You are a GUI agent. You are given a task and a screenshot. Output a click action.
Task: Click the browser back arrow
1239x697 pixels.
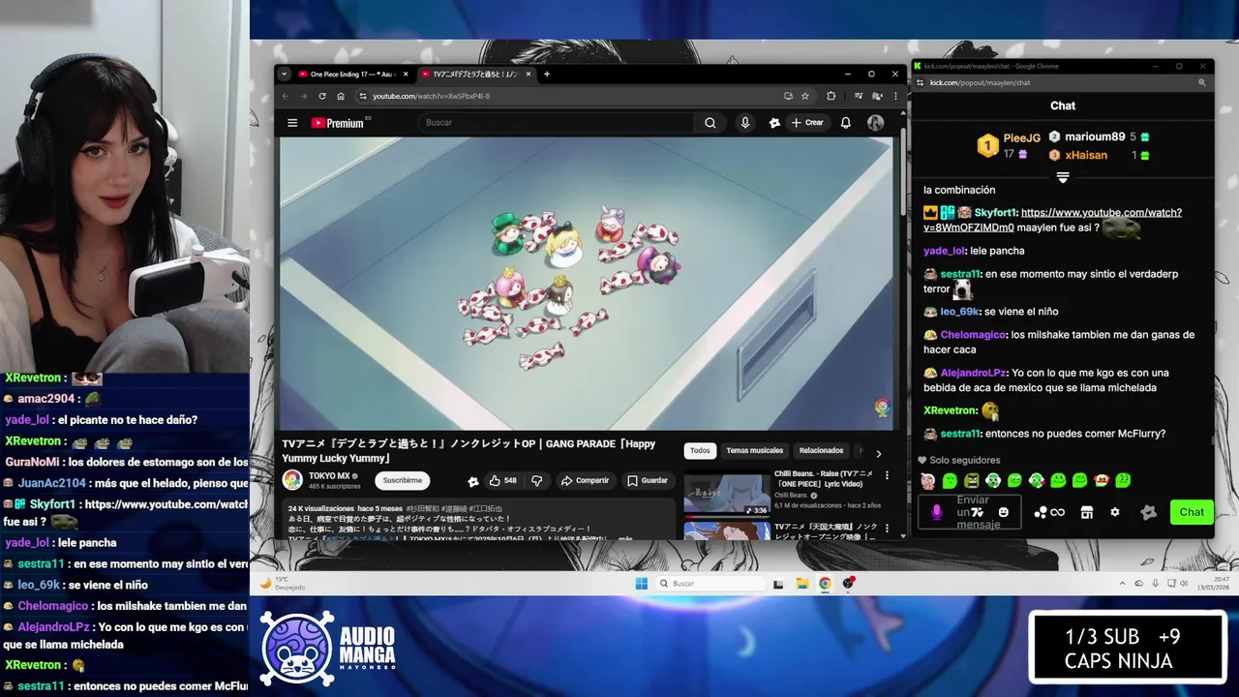(286, 96)
